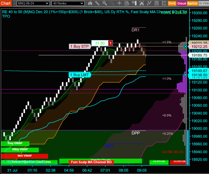Click the 19212.25 price axis marker

[x=199, y=47]
